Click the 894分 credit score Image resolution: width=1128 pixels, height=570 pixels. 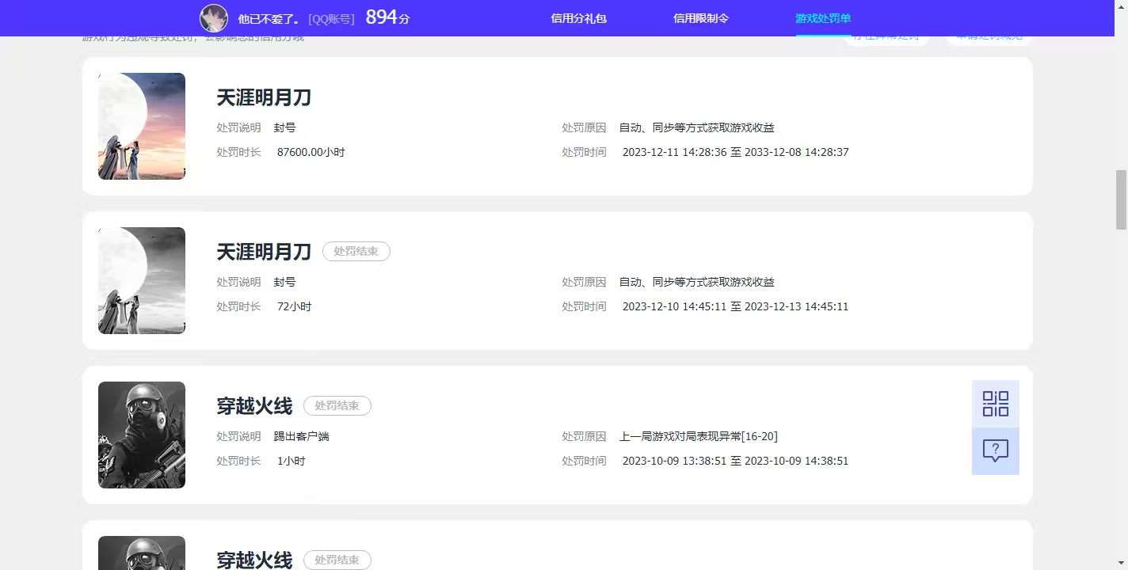point(387,17)
